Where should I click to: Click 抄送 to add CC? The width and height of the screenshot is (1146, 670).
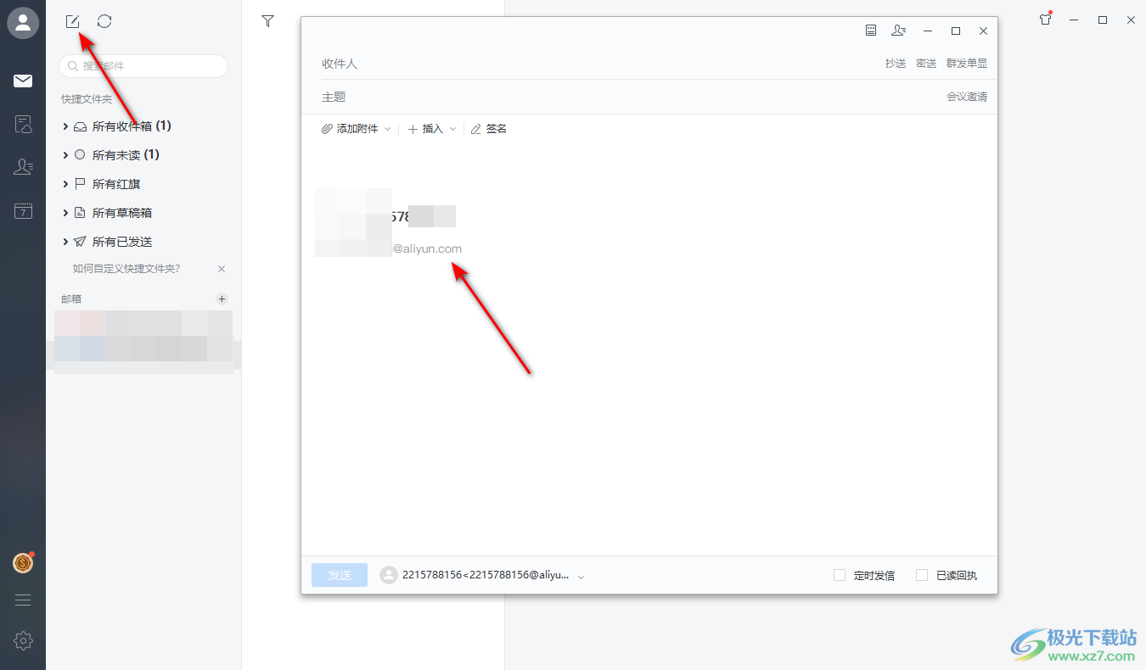click(x=896, y=64)
